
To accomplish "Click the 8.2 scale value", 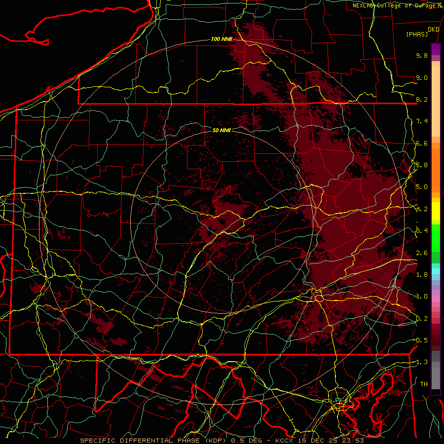I will coord(422,99).
